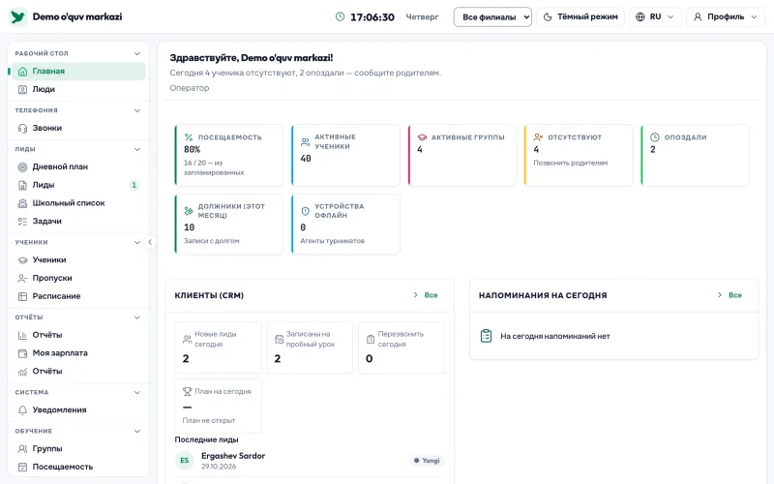The height and width of the screenshot is (484, 774).
Task: Open Перезвонить сегодня tile
Action: [x=402, y=348]
